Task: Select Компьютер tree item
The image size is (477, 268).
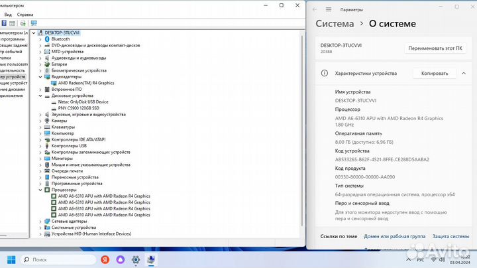Action: click(63, 133)
